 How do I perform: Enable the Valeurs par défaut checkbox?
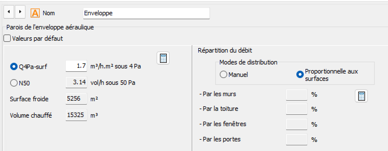click(x=7, y=38)
